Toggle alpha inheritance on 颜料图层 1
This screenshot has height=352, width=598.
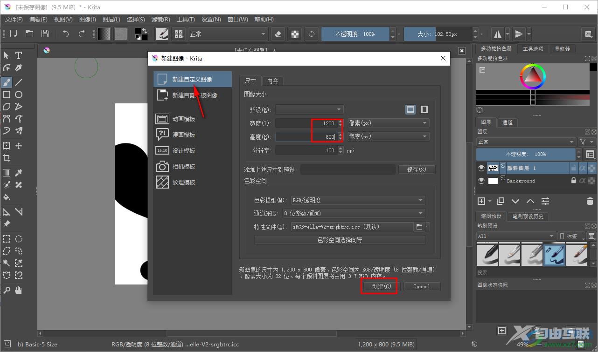click(x=583, y=168)
